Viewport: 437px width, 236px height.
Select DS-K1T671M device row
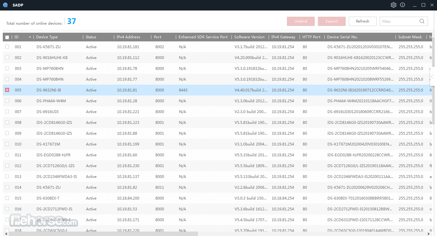218,144
